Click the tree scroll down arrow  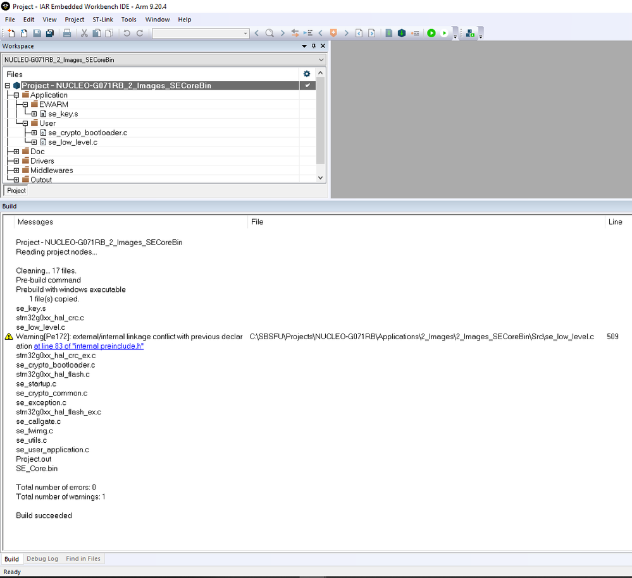click(321, 178)
